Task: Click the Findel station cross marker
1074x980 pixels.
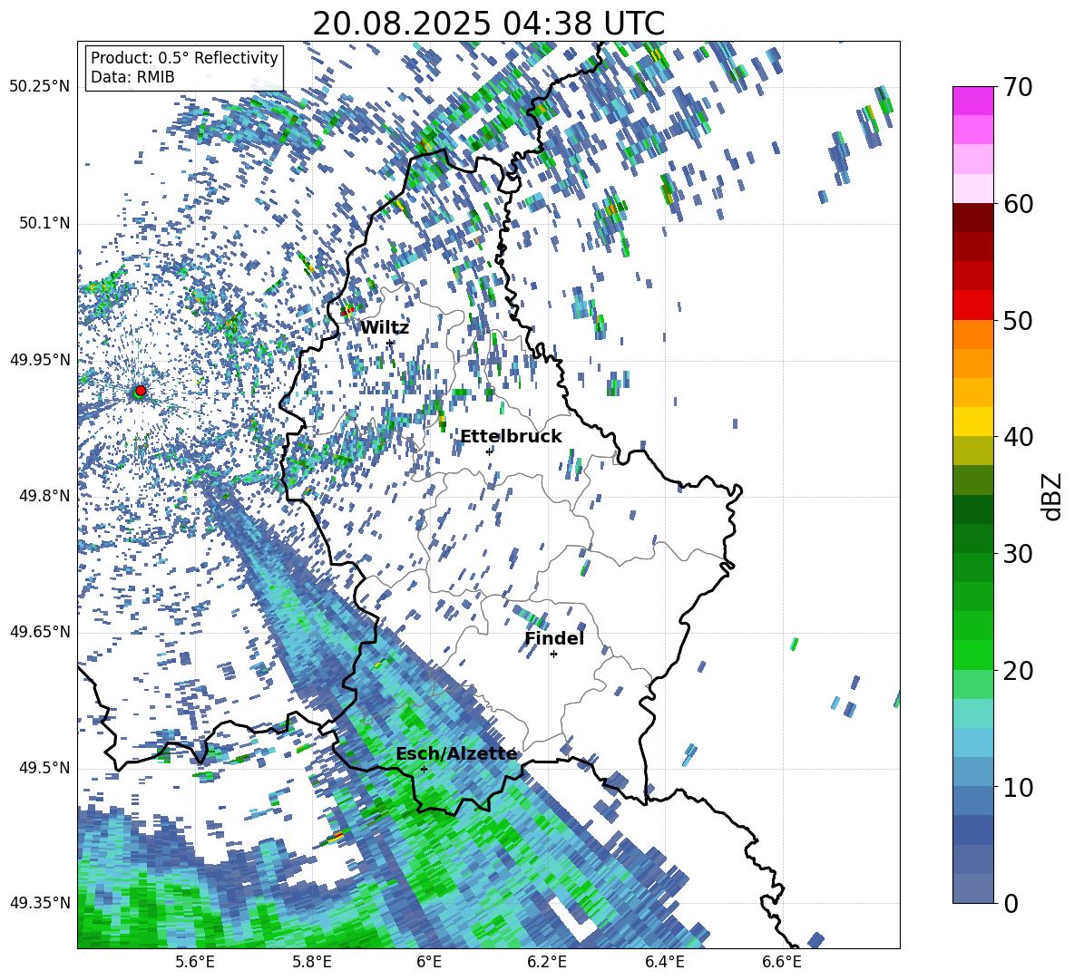Action: 553,655
